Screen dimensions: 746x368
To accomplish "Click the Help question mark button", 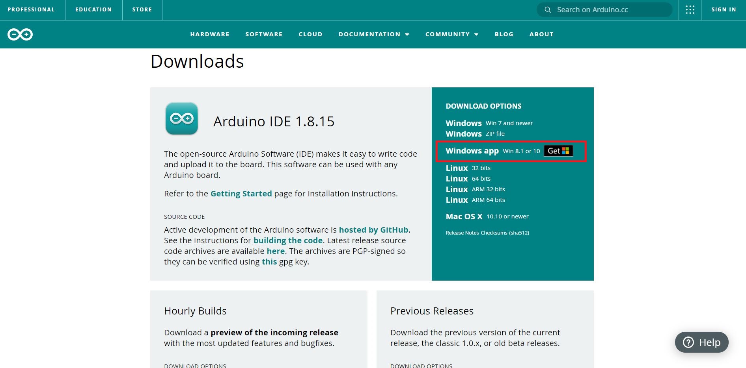I will click(x=702, y=342).
